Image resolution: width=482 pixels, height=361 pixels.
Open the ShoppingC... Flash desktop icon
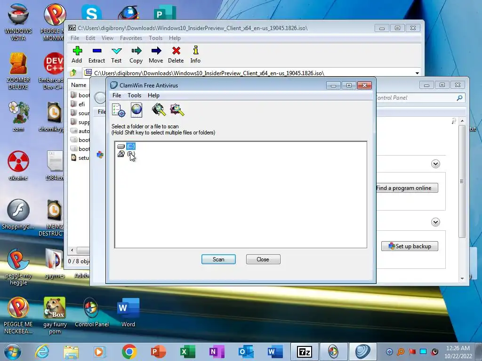(x=18, y=214)
